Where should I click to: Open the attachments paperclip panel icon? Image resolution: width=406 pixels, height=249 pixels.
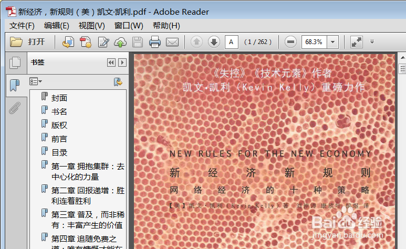15,108
